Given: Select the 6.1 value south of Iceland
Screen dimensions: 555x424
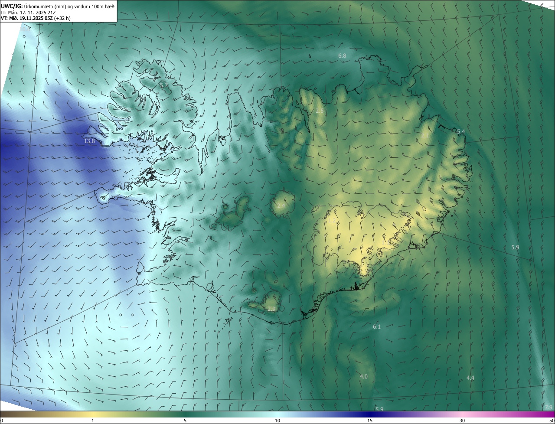Looking at the screenshot, I should [x=377, y=326].
